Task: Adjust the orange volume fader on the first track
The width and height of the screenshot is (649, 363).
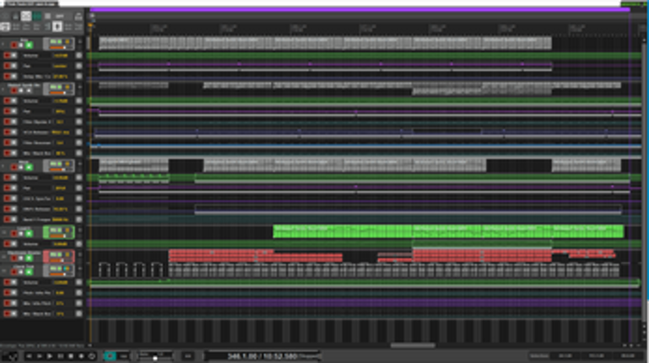Action: (x=58, y=47)
